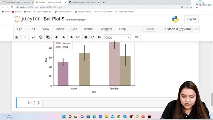This screenshot has height=120, width=213.
Task: Share this page icon
Action: [186, 7]
